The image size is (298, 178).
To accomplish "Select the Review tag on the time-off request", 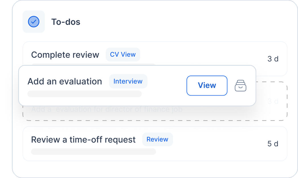I will click(x=157, y=139).
